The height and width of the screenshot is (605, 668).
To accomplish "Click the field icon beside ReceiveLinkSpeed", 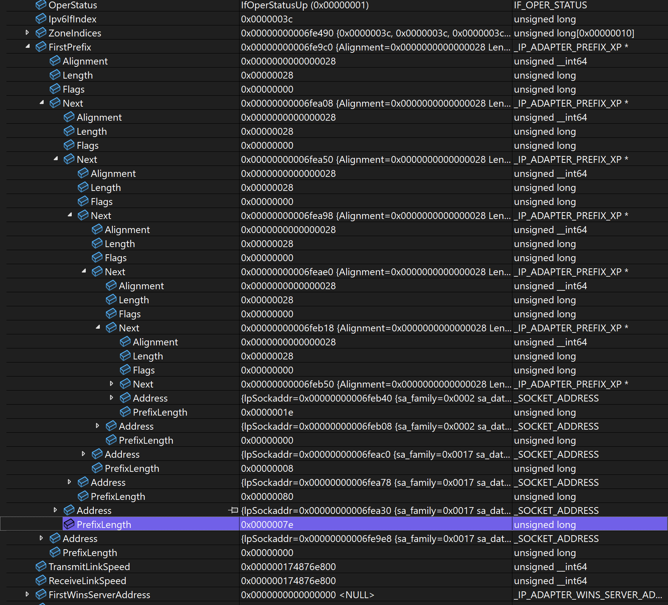I will (x=41, y=580).
